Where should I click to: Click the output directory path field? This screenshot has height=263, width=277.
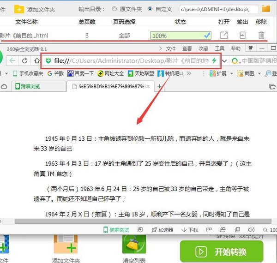[219, 9]
